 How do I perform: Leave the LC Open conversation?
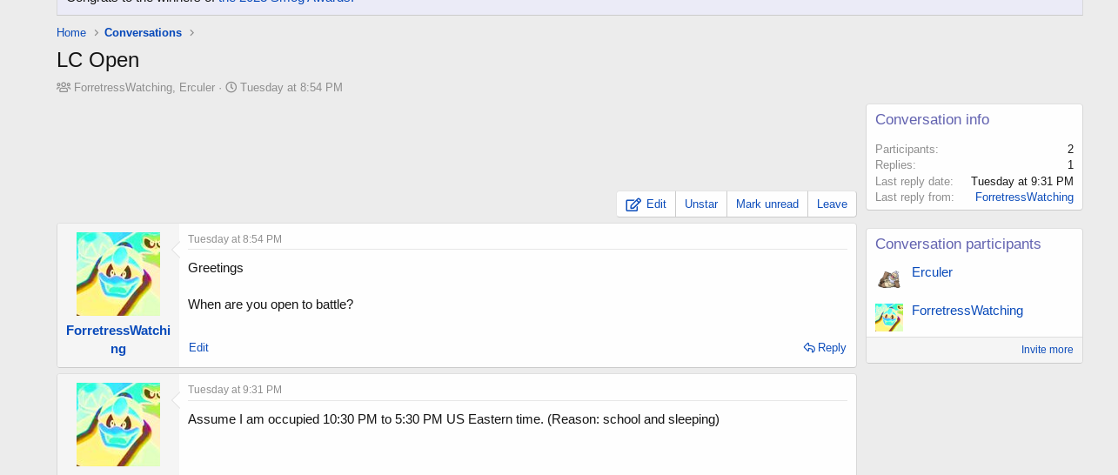click(832, 204)
